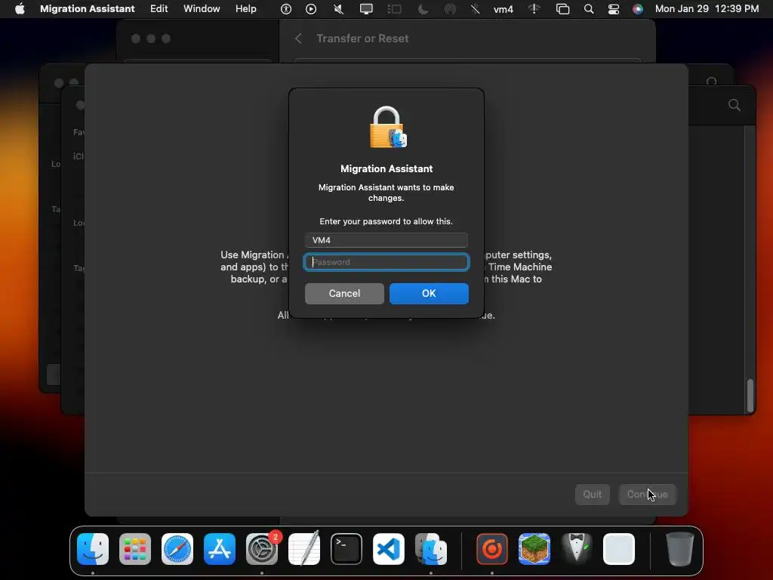This screenshot has height=580, width=773.
Task: Open Trash from the Dock
Action: (x=680, y=549)
